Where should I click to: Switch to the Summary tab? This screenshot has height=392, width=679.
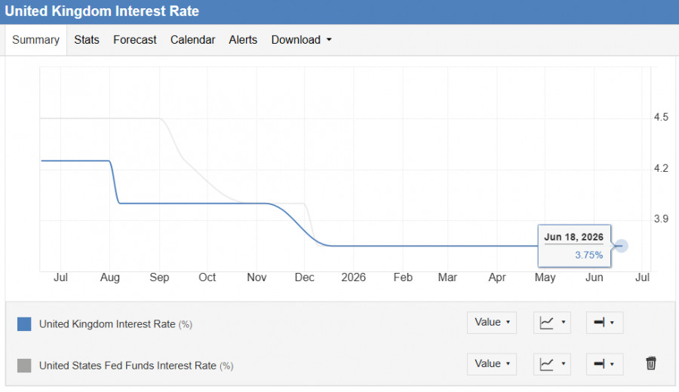pyautogui.click(x=36, y=40)
